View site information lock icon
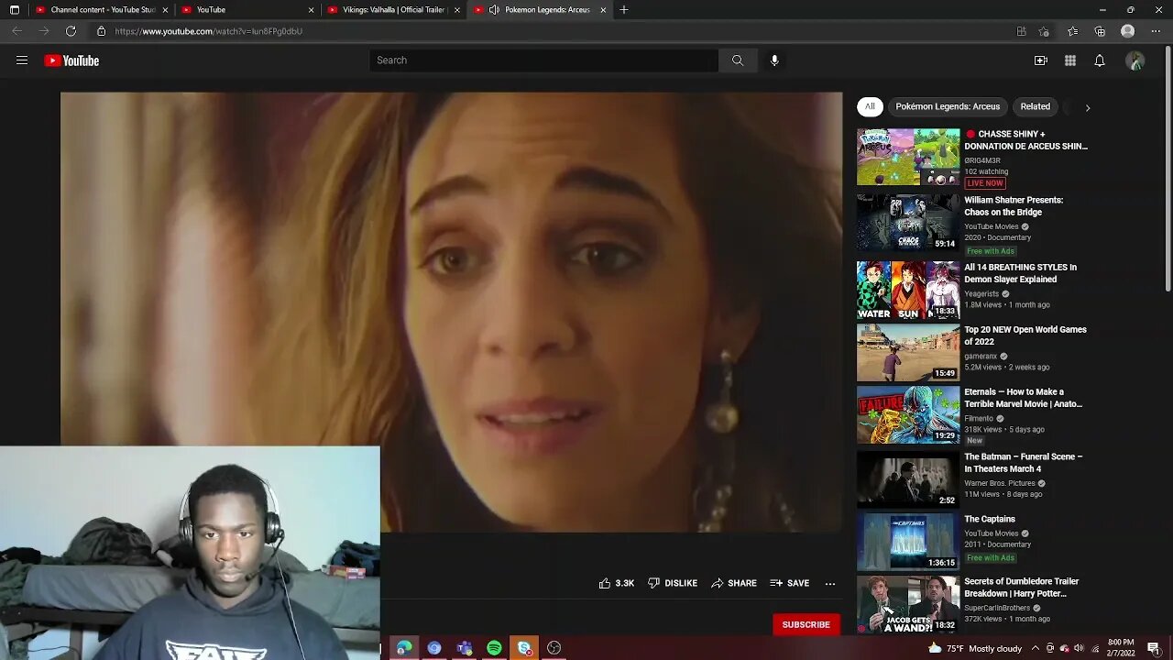Screen dimensions: 1173x660 [101, 31]
